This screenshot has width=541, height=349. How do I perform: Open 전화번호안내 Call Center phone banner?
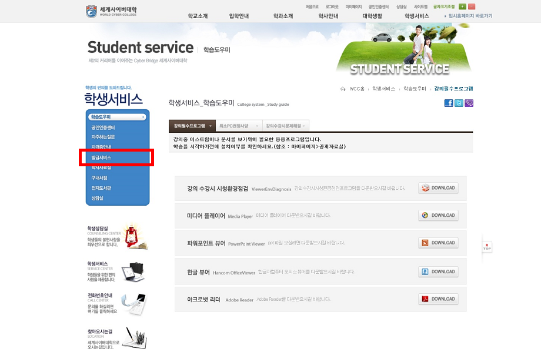click(x=117, y=304)
